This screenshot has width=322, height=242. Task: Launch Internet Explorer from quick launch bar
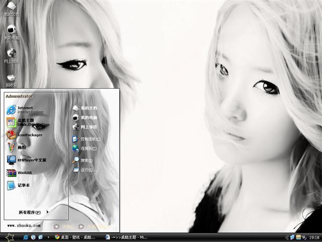click(x=26, y=237)
